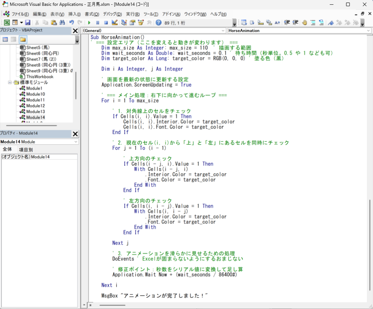
Task: Click the Reset (stop) toolbar icon
Action: tap(106, 23)
